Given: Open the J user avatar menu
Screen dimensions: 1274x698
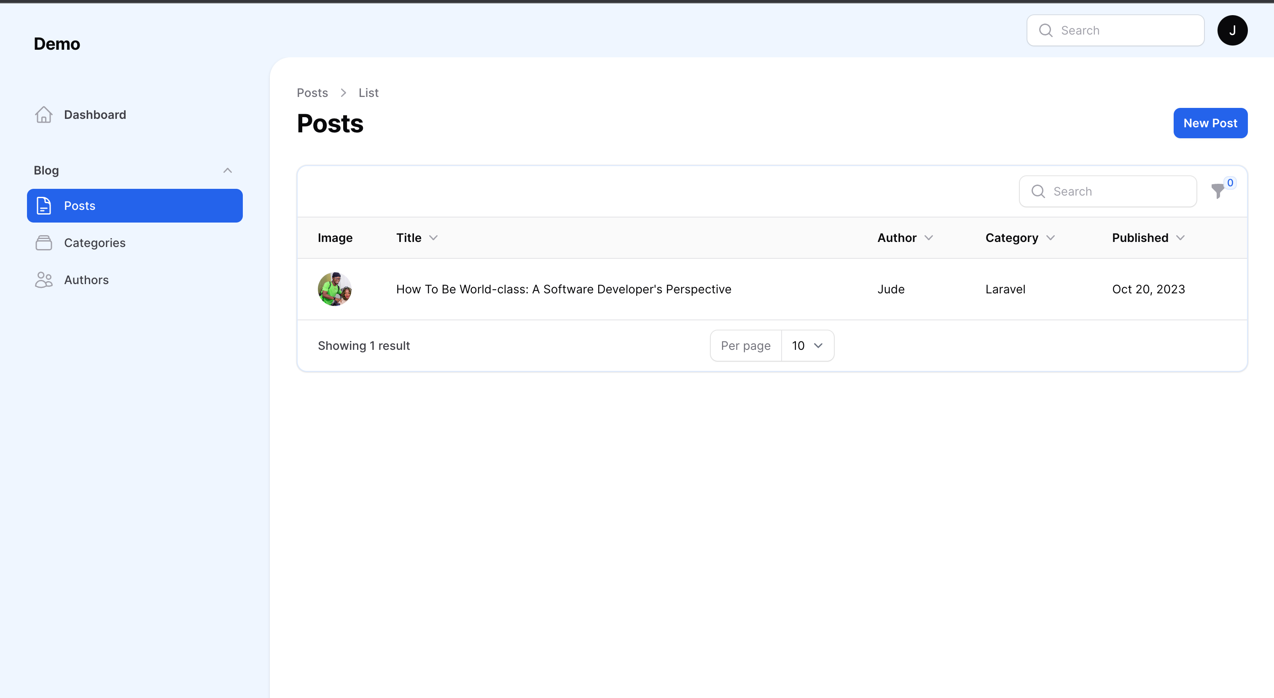Looking at the screenshot, I should [1232, 30].
